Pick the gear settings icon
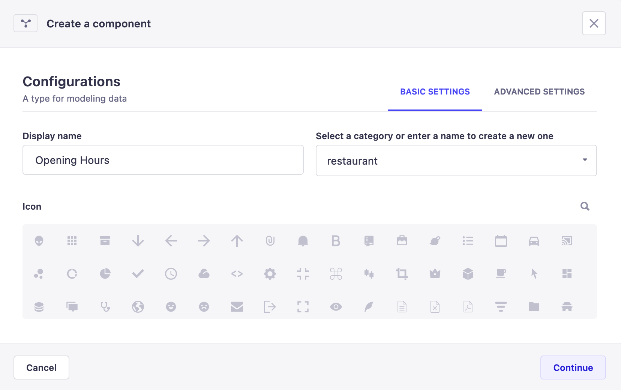Viewport: 621px width, 390px height. coord(270,273)
